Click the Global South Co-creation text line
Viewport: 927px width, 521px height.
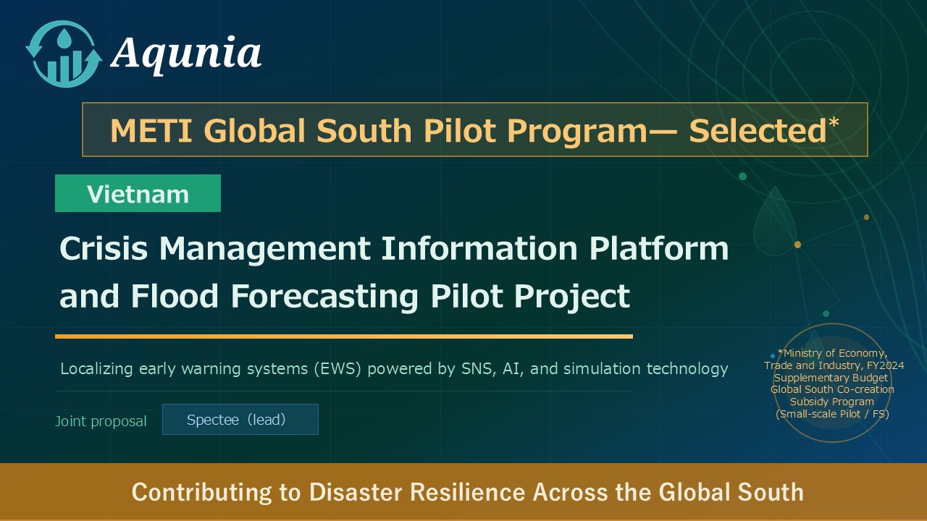(832, 389)
